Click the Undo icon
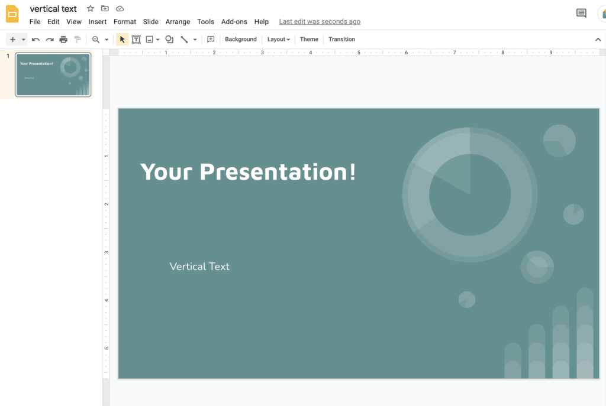The width and height of the screenshot is (606, 406). pyautogui.click(x=36, y=39)
